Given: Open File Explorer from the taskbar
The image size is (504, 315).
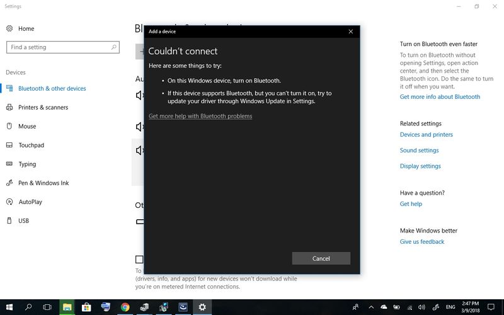Looking at the screenshot, I should 67,307.
